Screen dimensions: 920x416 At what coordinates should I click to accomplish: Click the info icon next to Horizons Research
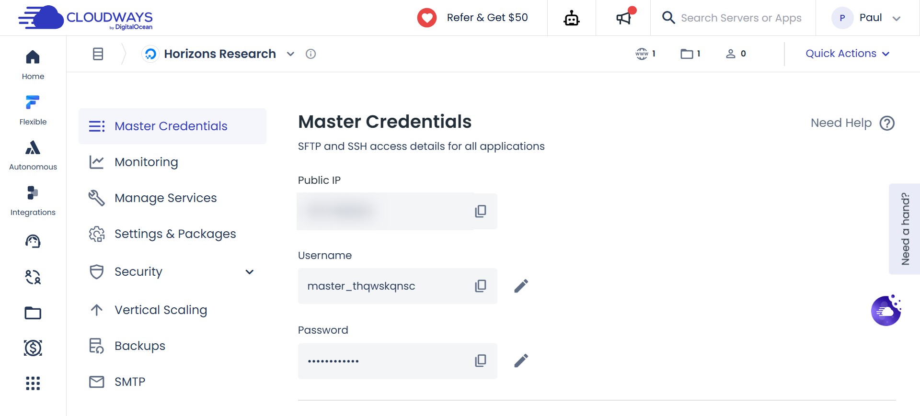(x=310, y=54)
